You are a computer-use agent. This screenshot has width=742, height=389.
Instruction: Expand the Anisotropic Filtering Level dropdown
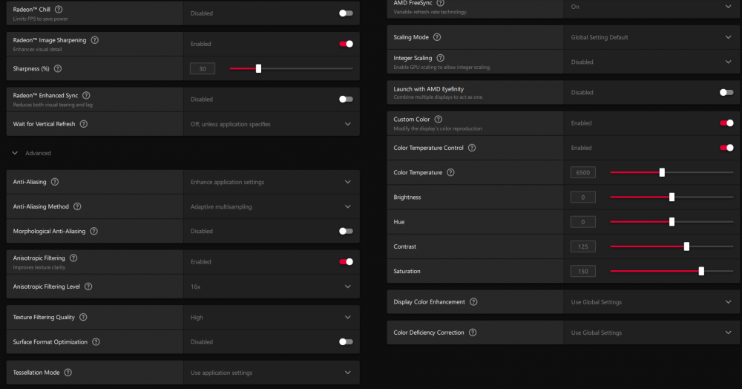coord(348,287)
